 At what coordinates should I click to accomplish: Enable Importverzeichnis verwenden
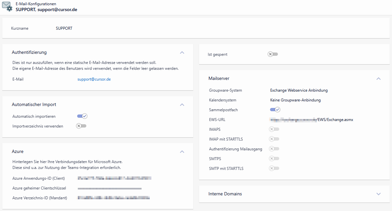pos(81,126)
